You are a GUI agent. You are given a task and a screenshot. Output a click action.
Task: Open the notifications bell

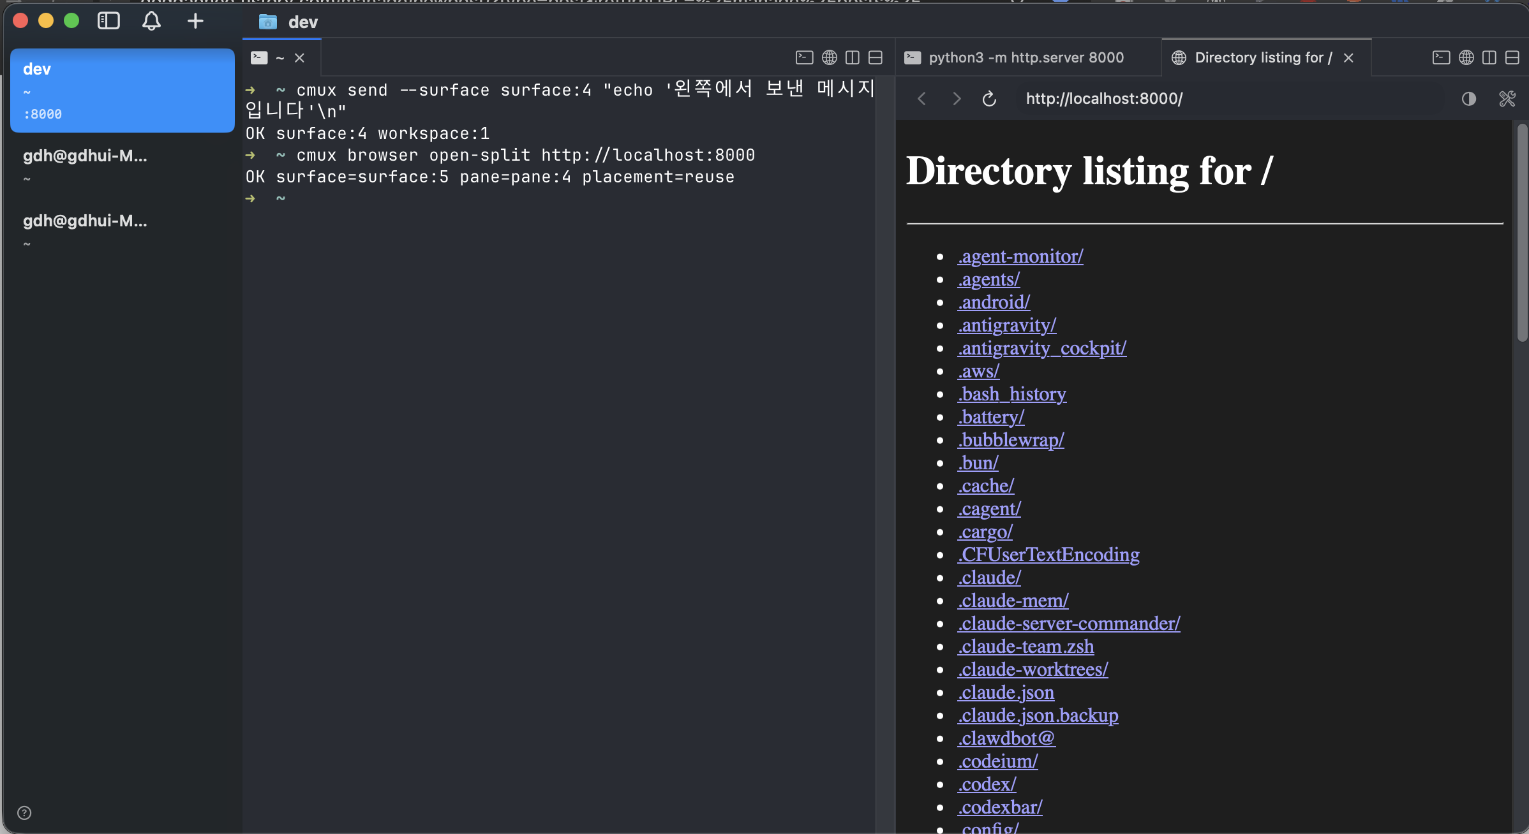(151, 21)
